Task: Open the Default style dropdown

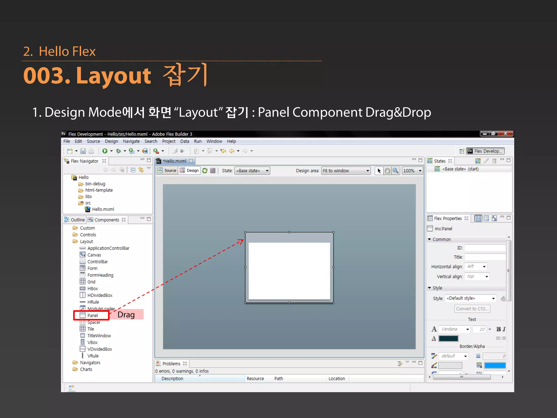Action: pos(471,298)
